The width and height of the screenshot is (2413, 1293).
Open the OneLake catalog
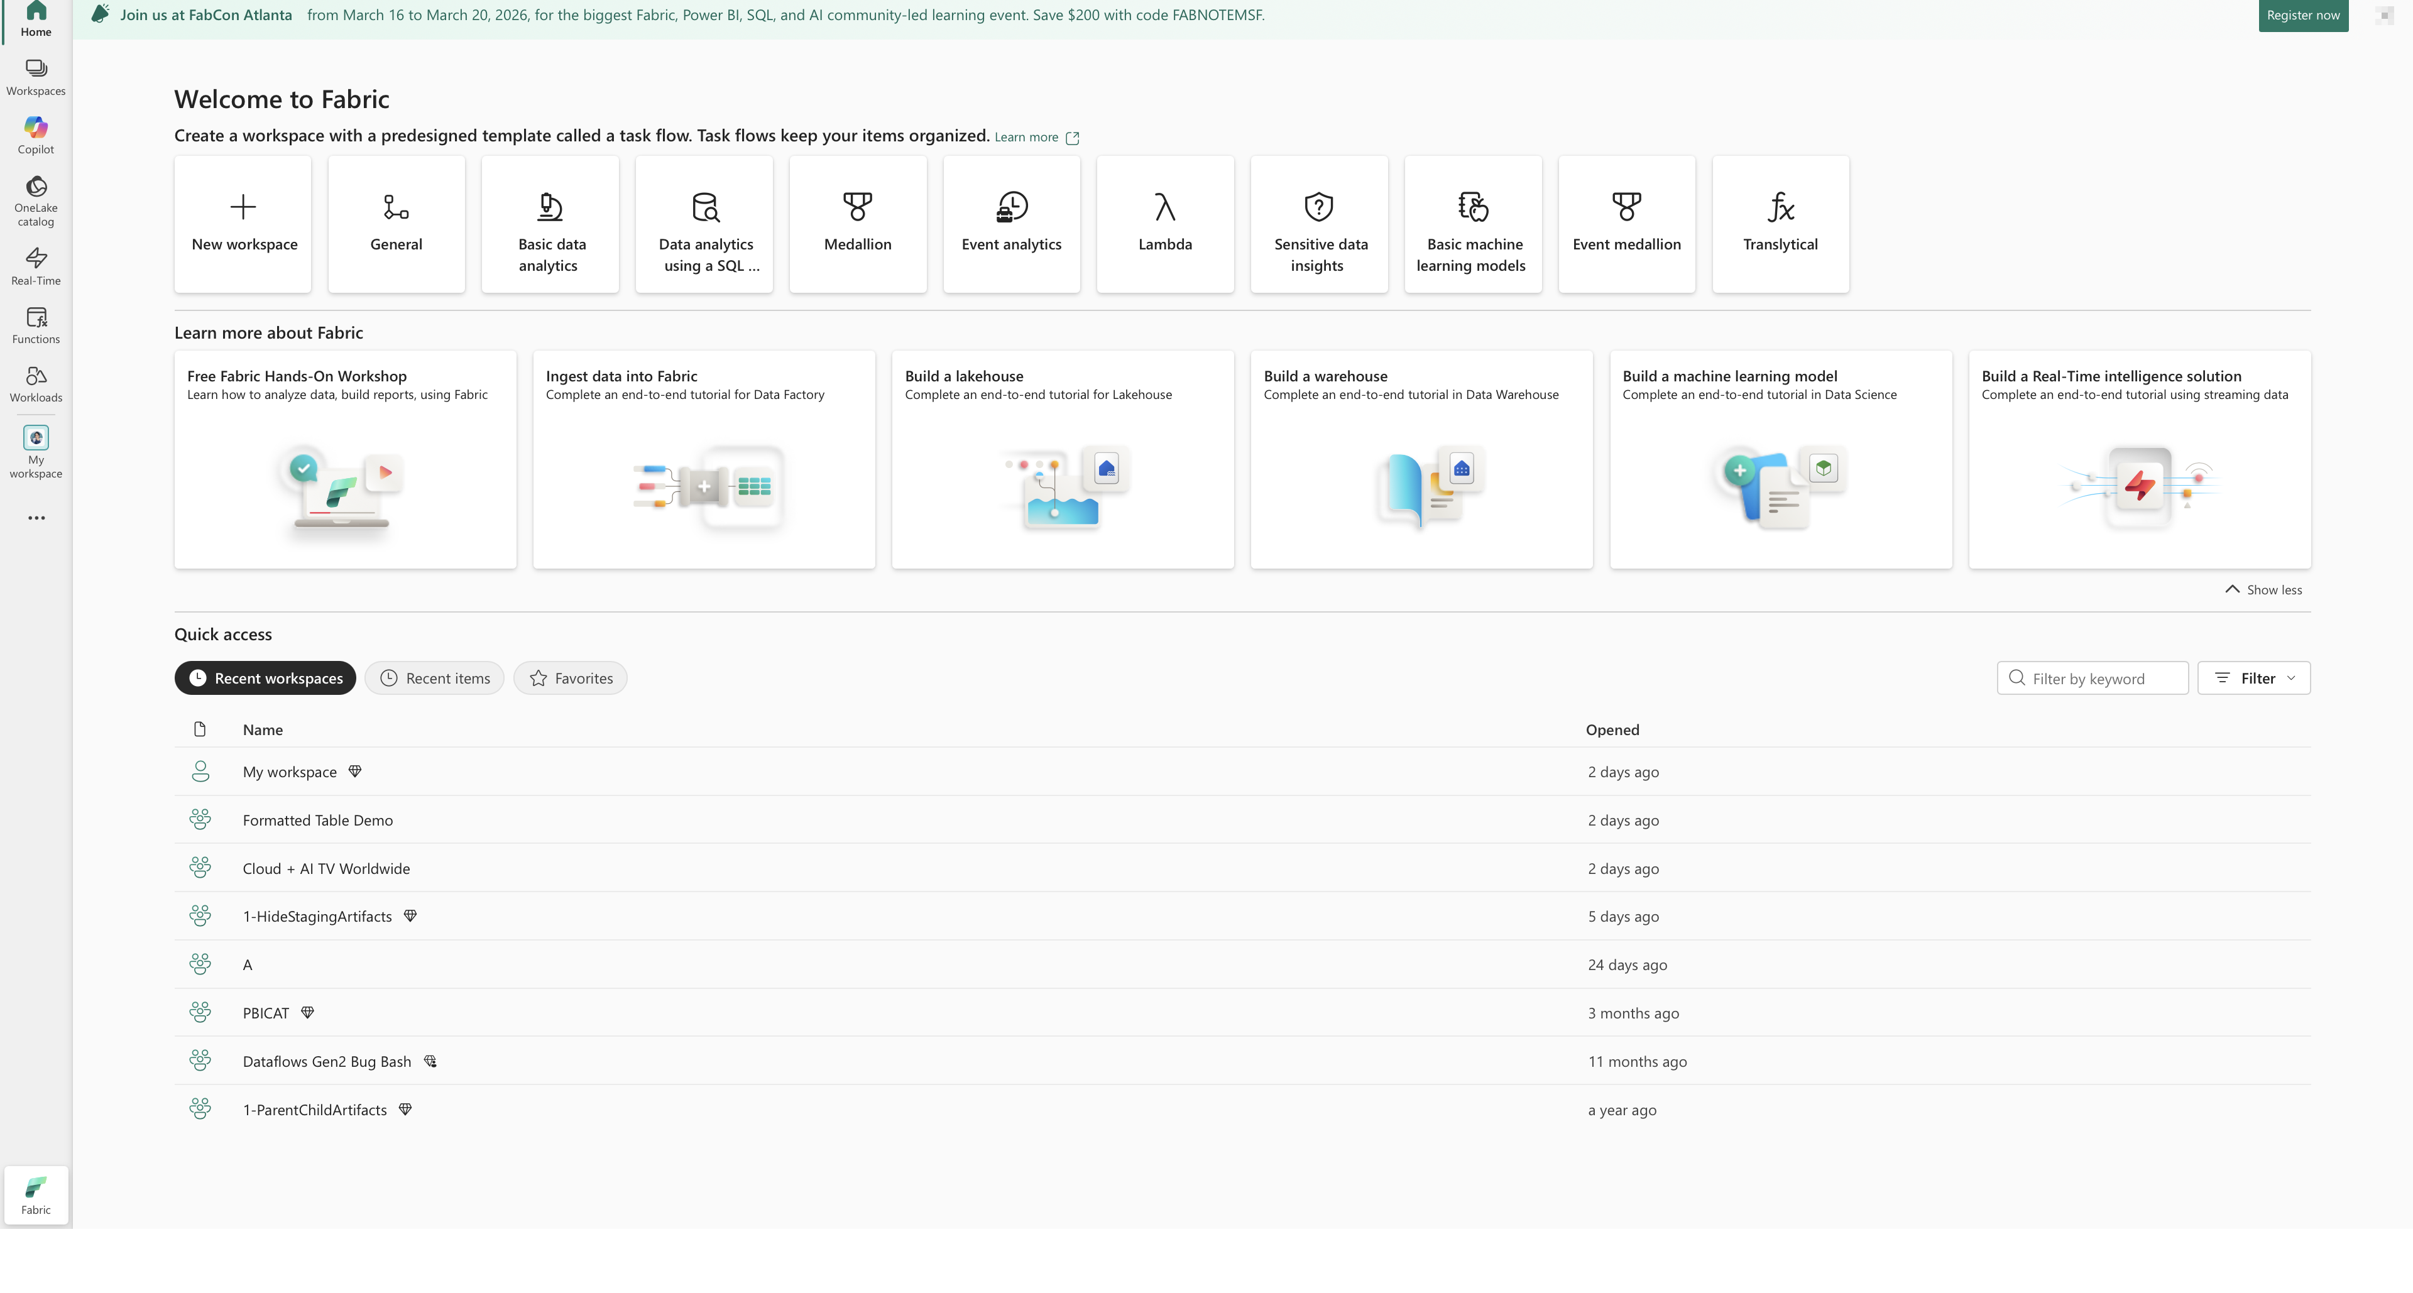pyautogui.click(x=36, y=200)
